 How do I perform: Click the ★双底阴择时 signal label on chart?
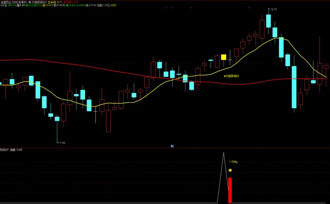(231, 76)
